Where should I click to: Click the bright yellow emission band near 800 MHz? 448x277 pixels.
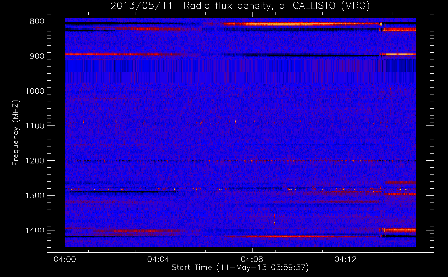302,24
